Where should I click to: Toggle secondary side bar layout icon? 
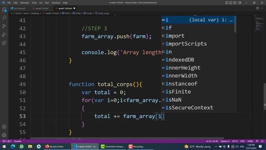[234, 2]
